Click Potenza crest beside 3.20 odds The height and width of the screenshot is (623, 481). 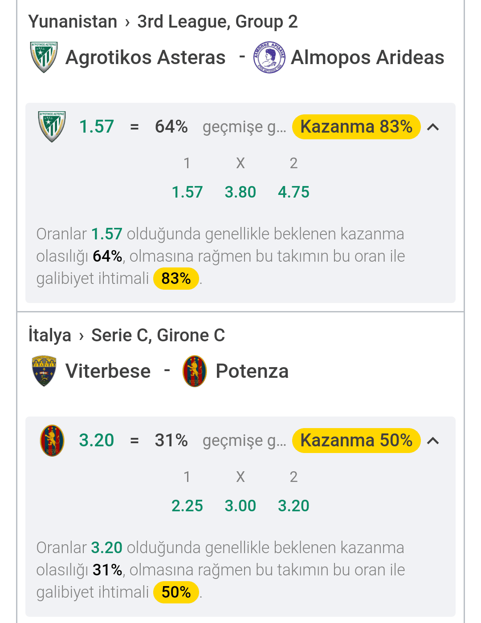52,441
